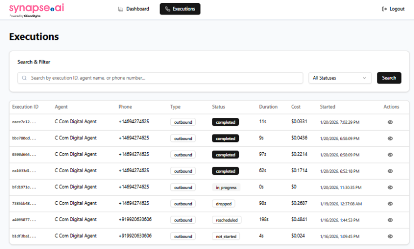View the rescheduled execution via eye icon
This screenshot has height=249, width=414.
(x=390, y=220)
